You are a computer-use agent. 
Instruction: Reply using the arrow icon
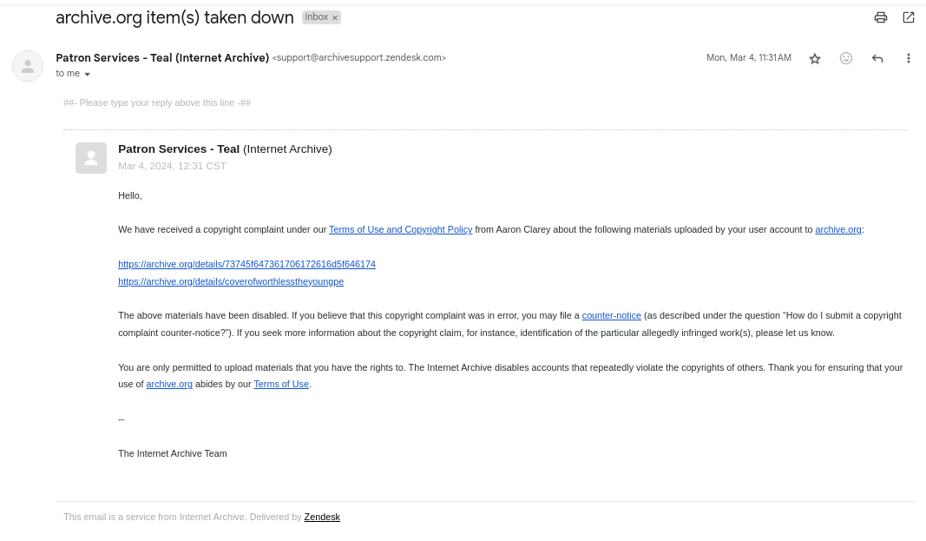pos(877,58)
